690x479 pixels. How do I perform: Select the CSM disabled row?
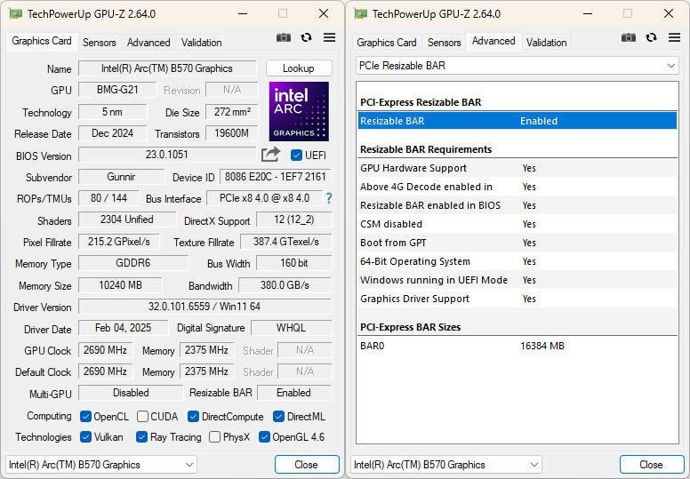tap(517, 224)
